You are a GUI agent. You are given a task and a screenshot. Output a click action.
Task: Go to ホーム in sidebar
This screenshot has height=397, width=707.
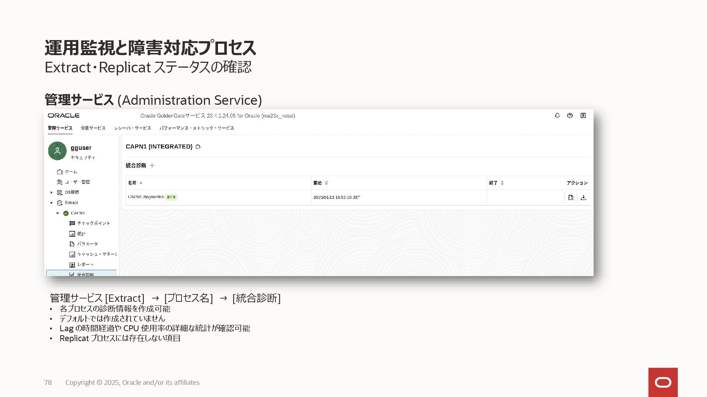click(71, 172)
